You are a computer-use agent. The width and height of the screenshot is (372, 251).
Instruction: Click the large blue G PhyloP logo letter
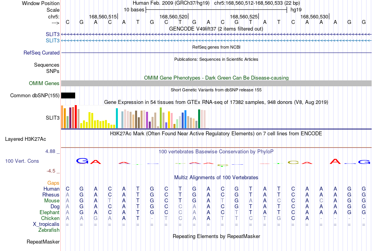click(x=82, y=161)
